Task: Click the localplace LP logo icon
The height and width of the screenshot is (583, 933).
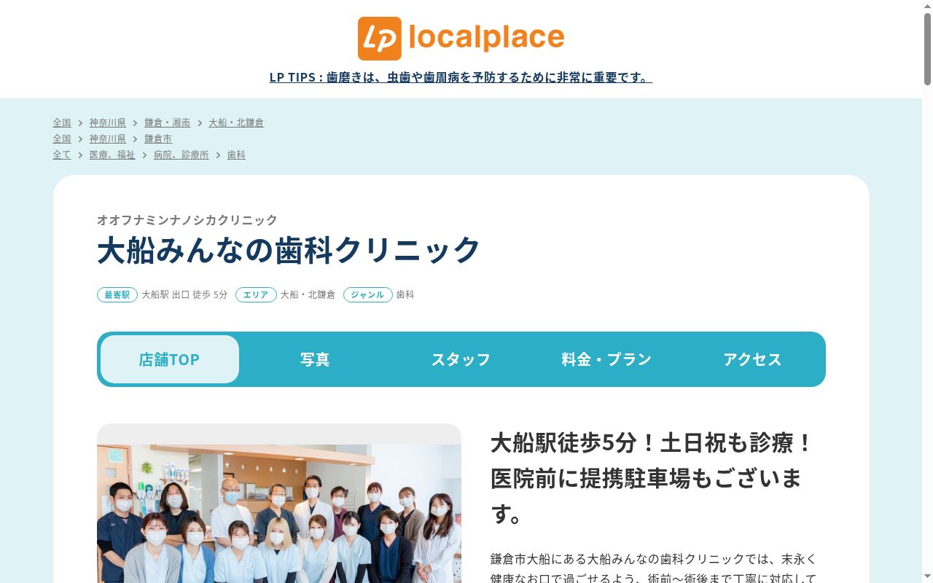Action: click(379, 39)
